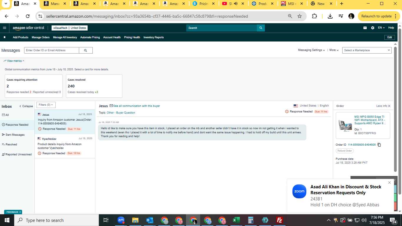The image size is (402, 226).
Task: Open new browser tab with plus
Action: (x=341, y=4)
